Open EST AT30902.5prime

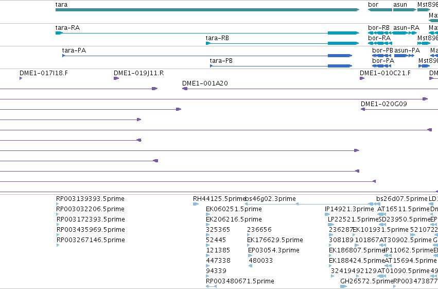(x=384, y=245)
